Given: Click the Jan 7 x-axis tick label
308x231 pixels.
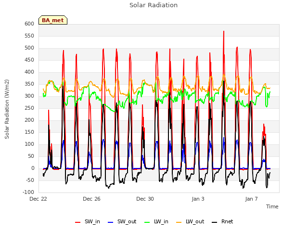Looking at the screenshot, I should tap(251, 199).
